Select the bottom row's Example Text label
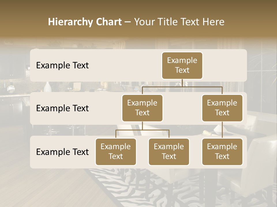The image size is (277, 207). pyautogui.click(x=62, y=152)
